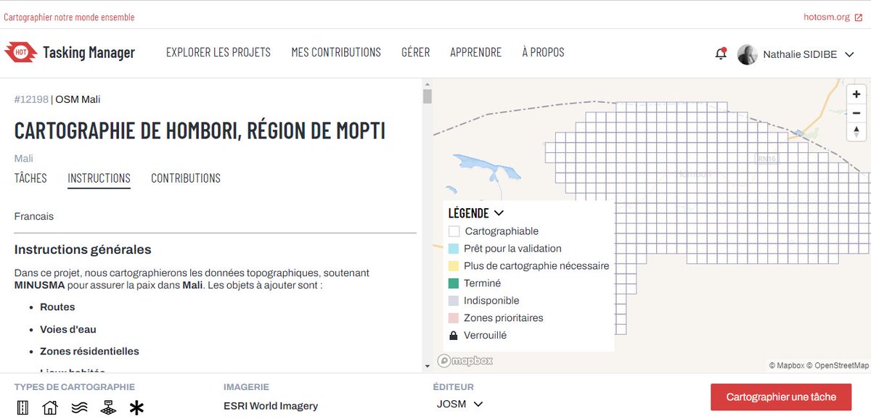Screen dimensions: 871x419
Task: Open the À PROPOS page
Action: tap(543, 52)
